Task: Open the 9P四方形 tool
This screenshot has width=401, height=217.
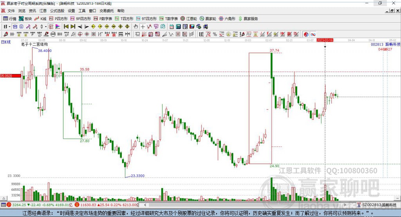Action: 81,19
